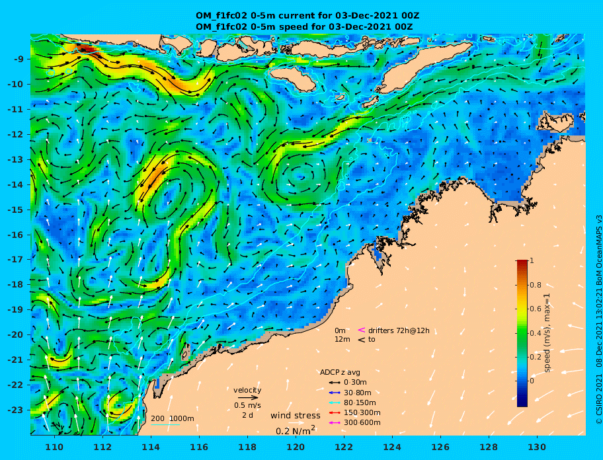Click the '0.8' tick on color bar
This screenshot has width=603, height=460.
[536, 285]
